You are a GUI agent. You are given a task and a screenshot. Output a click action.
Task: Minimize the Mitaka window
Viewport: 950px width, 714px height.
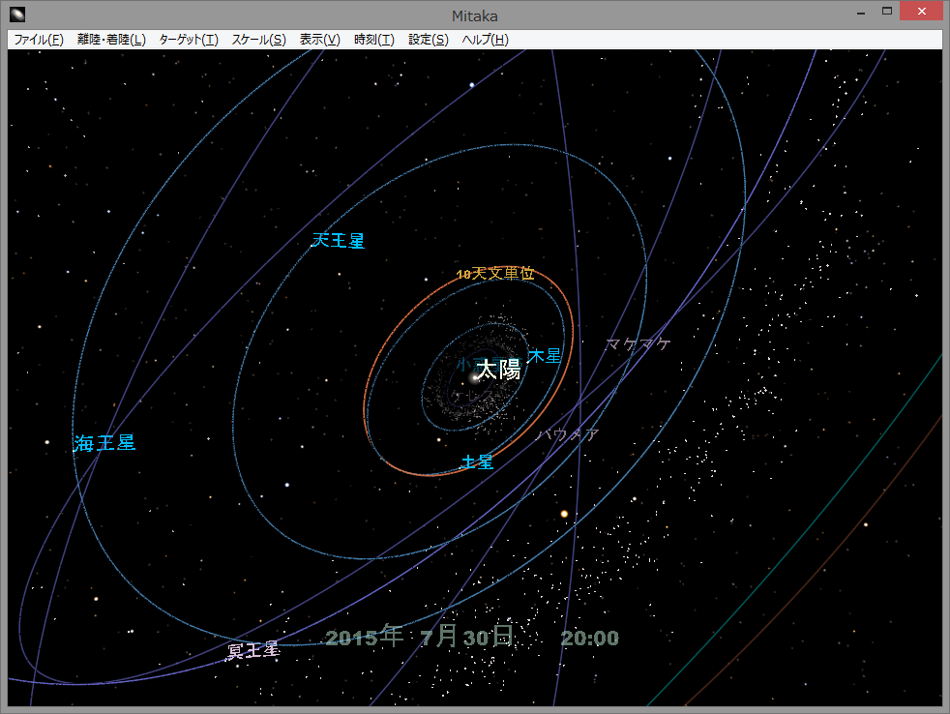[860, 13]
